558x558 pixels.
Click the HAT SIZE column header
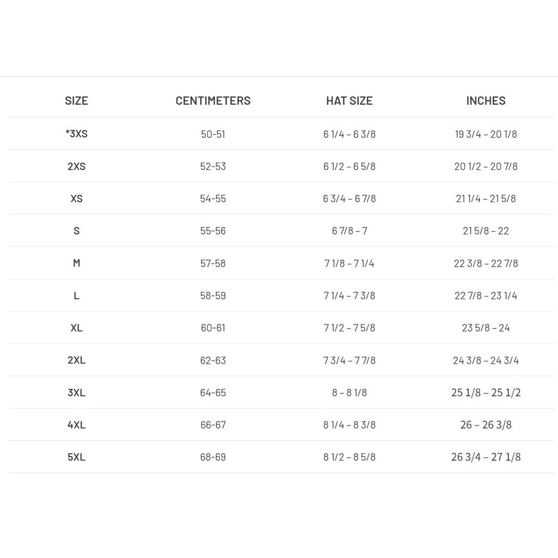point(349,101)
